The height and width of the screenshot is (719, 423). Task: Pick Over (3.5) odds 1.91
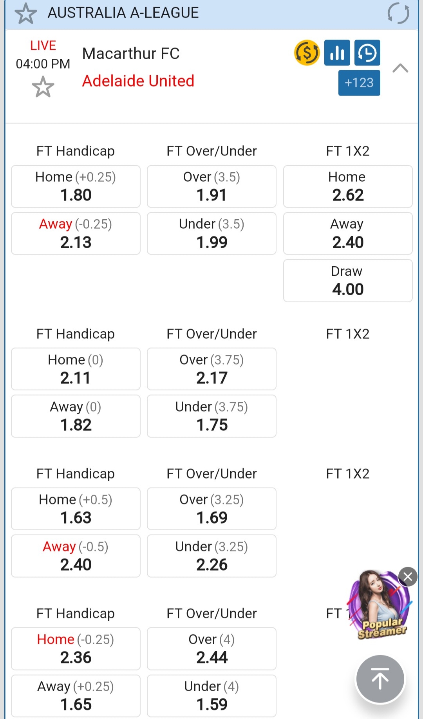pos(211,186)
